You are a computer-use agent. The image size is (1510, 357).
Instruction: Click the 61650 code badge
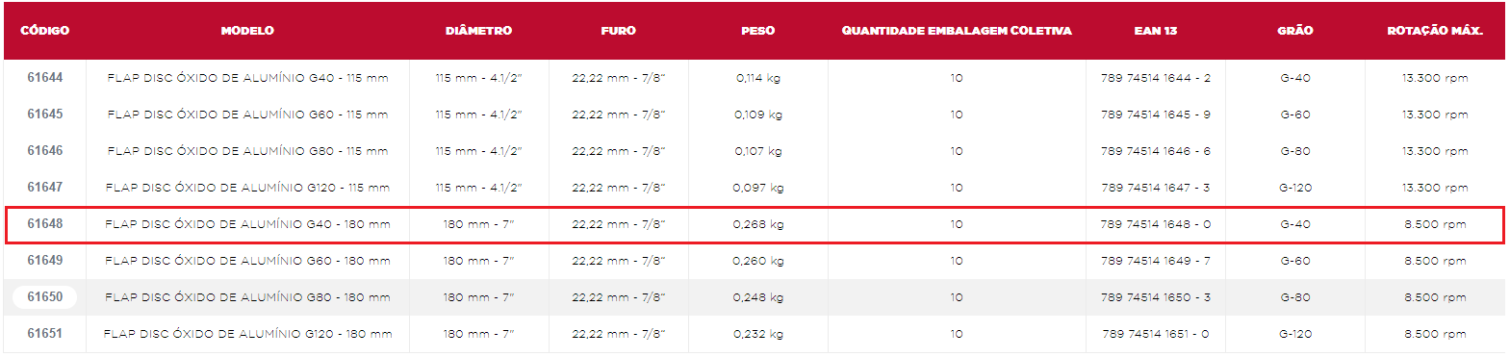44,297
